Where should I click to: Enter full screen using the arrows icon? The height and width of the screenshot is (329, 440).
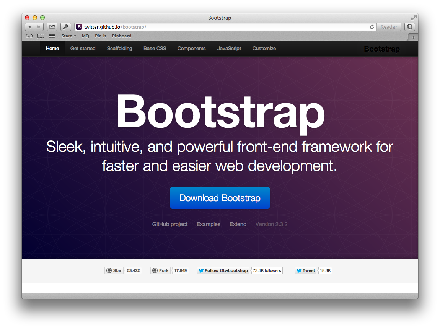point(414,18)
